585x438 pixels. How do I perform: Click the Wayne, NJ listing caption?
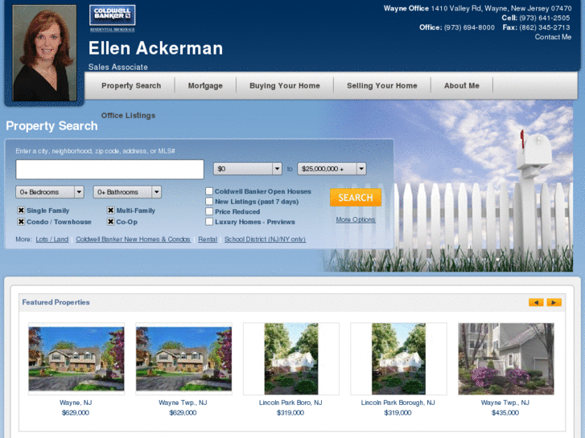[x=76, y=403]
